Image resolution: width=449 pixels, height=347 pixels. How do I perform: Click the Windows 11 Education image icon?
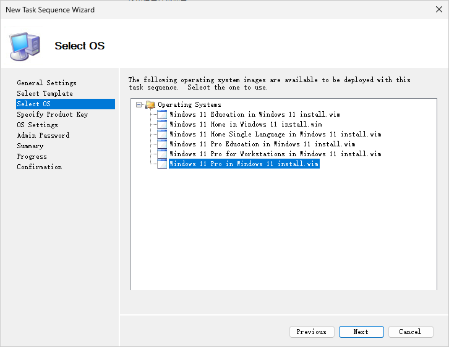pos(162,114)
